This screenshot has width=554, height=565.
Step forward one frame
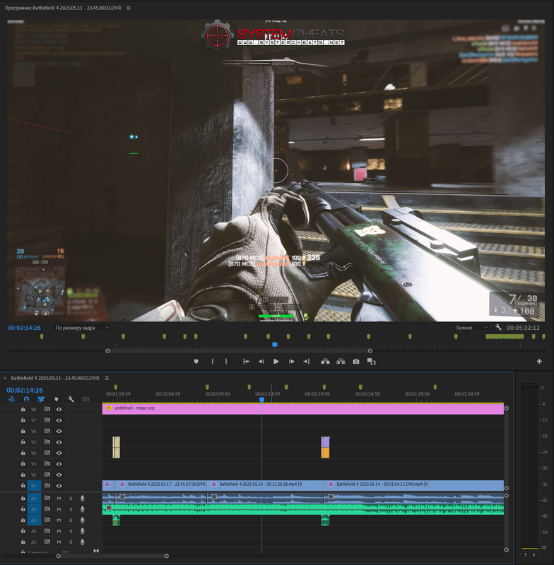[292, 362]
